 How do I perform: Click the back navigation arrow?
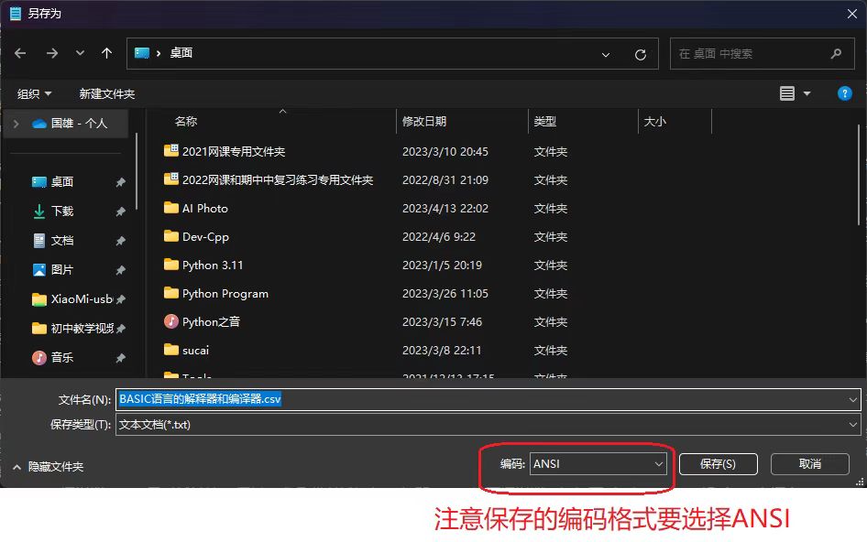[20, 54]
